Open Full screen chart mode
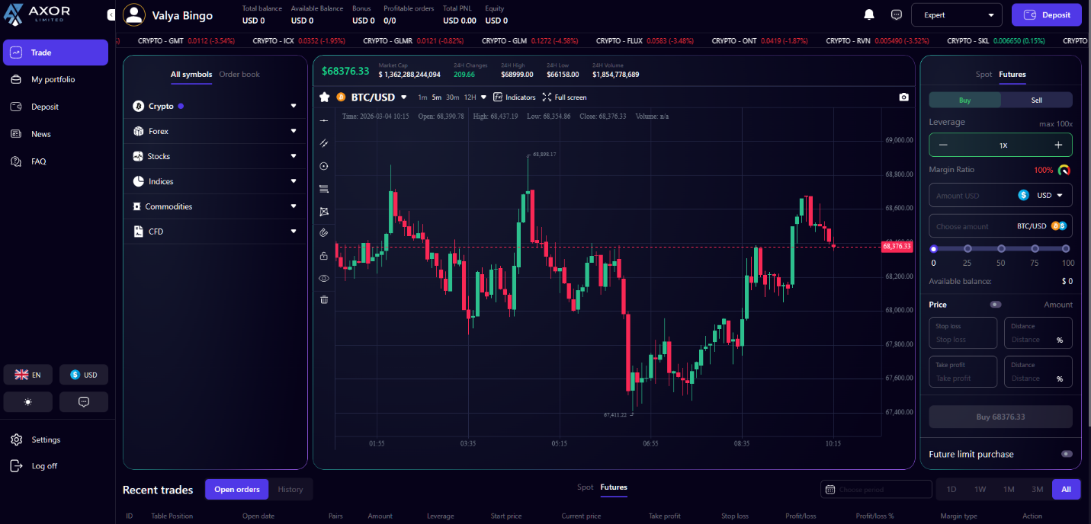This screenshot has height=524, width=1091. 564,97
